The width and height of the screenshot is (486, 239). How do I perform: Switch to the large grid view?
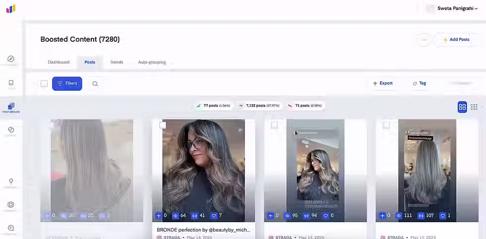pyautogui.click(x=462, y=107)
